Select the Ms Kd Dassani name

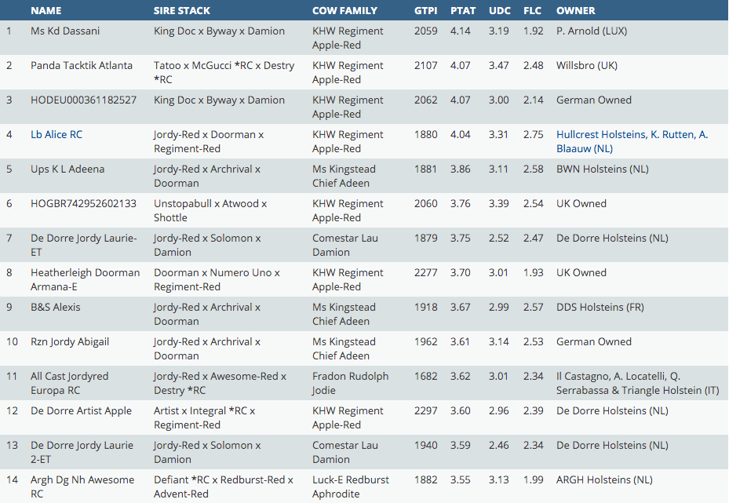coord(65,31)
